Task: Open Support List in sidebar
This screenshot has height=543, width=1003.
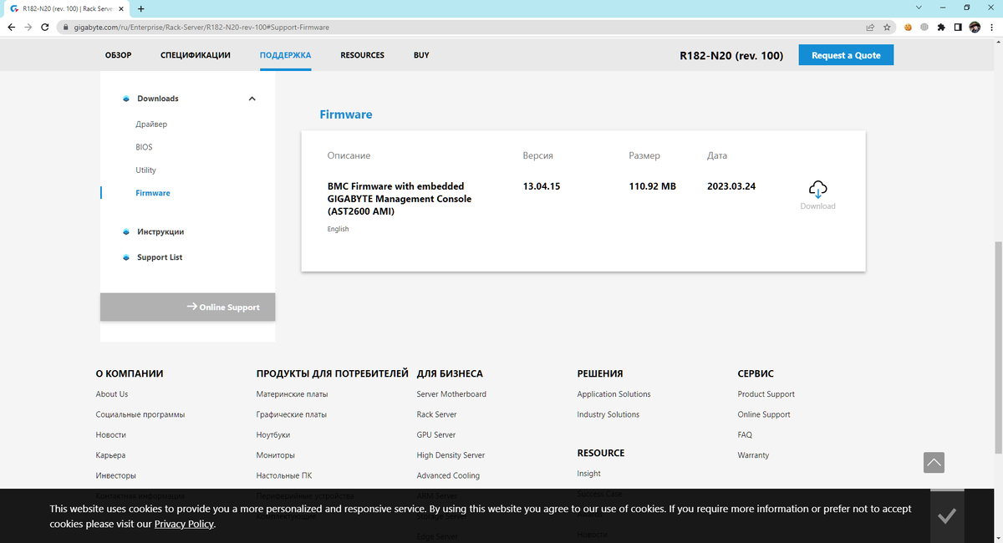Action: coord(160,257)
